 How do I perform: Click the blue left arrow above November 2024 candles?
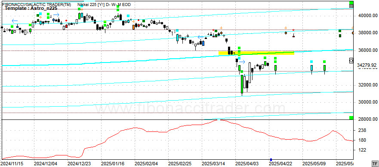pyautogui.click(x=15, y=21)
